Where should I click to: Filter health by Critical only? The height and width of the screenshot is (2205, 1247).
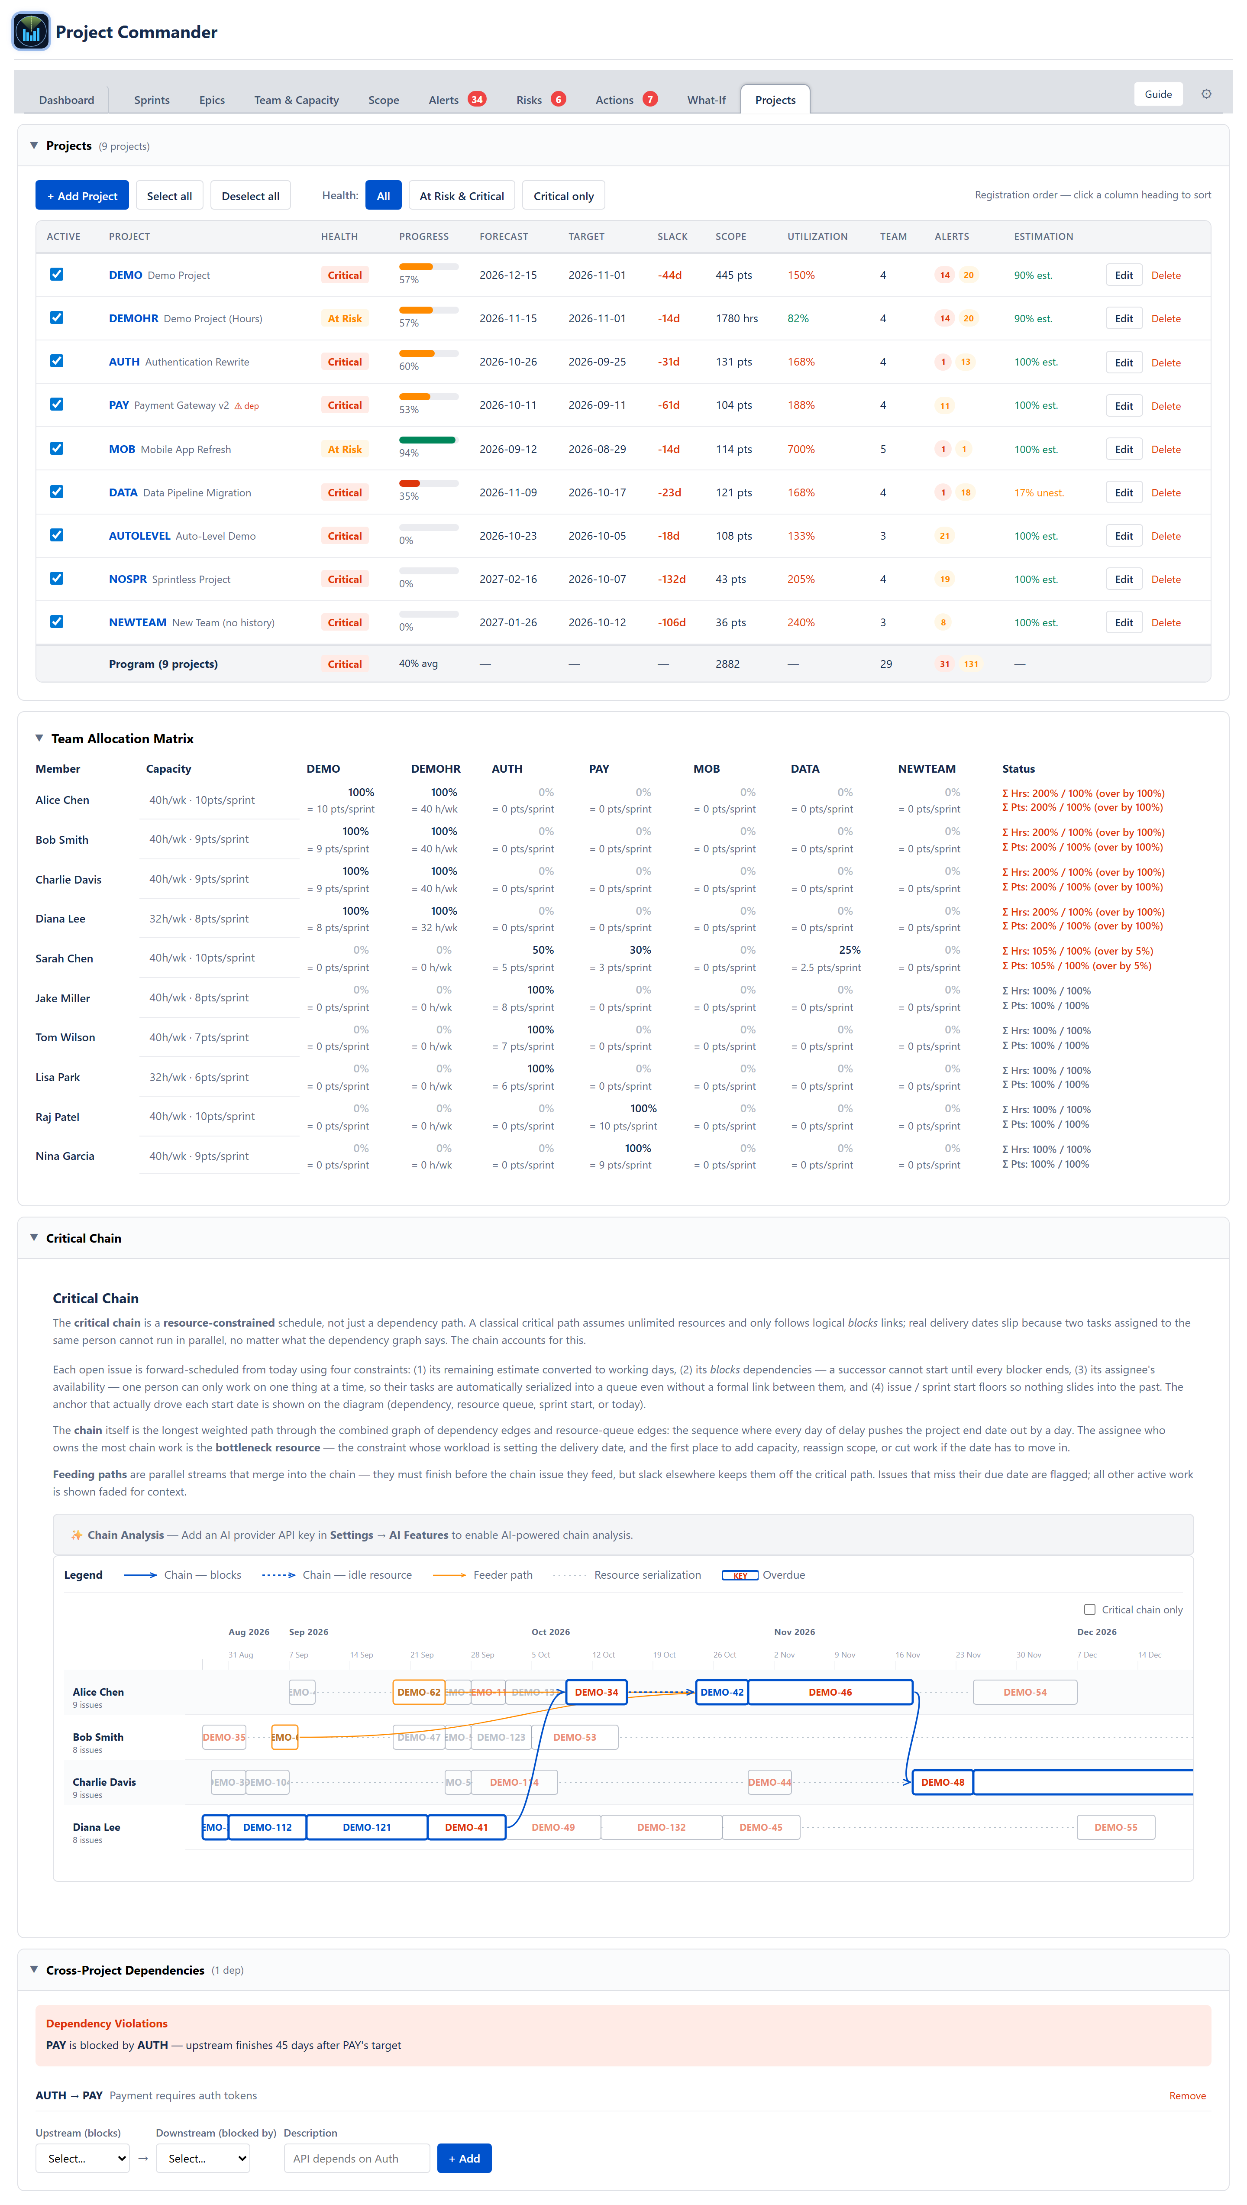coord(564,195)
